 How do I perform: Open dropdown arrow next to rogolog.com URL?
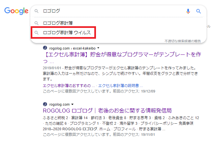72,104
